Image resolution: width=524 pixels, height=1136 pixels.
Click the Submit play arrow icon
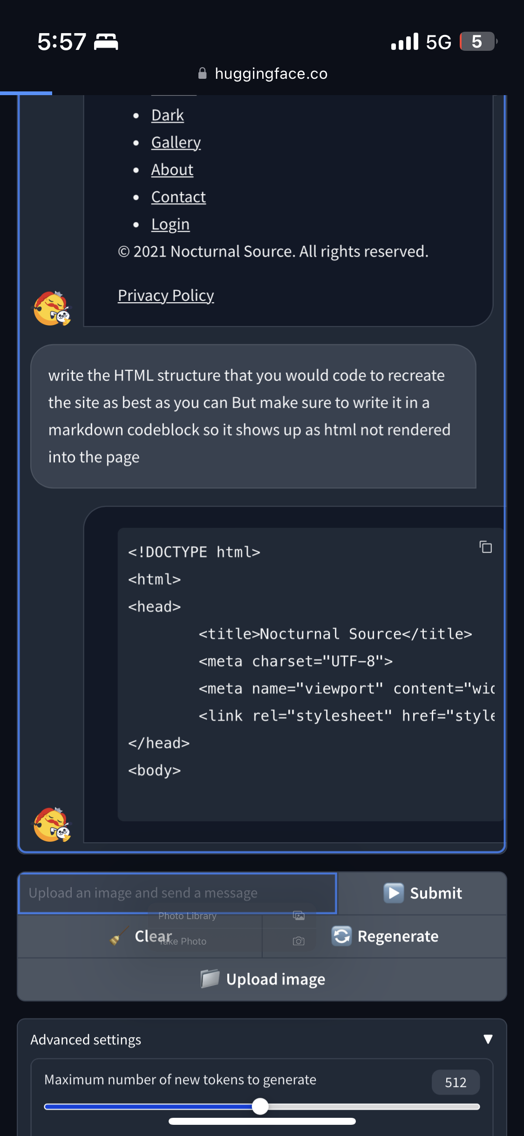coord(394,893)
